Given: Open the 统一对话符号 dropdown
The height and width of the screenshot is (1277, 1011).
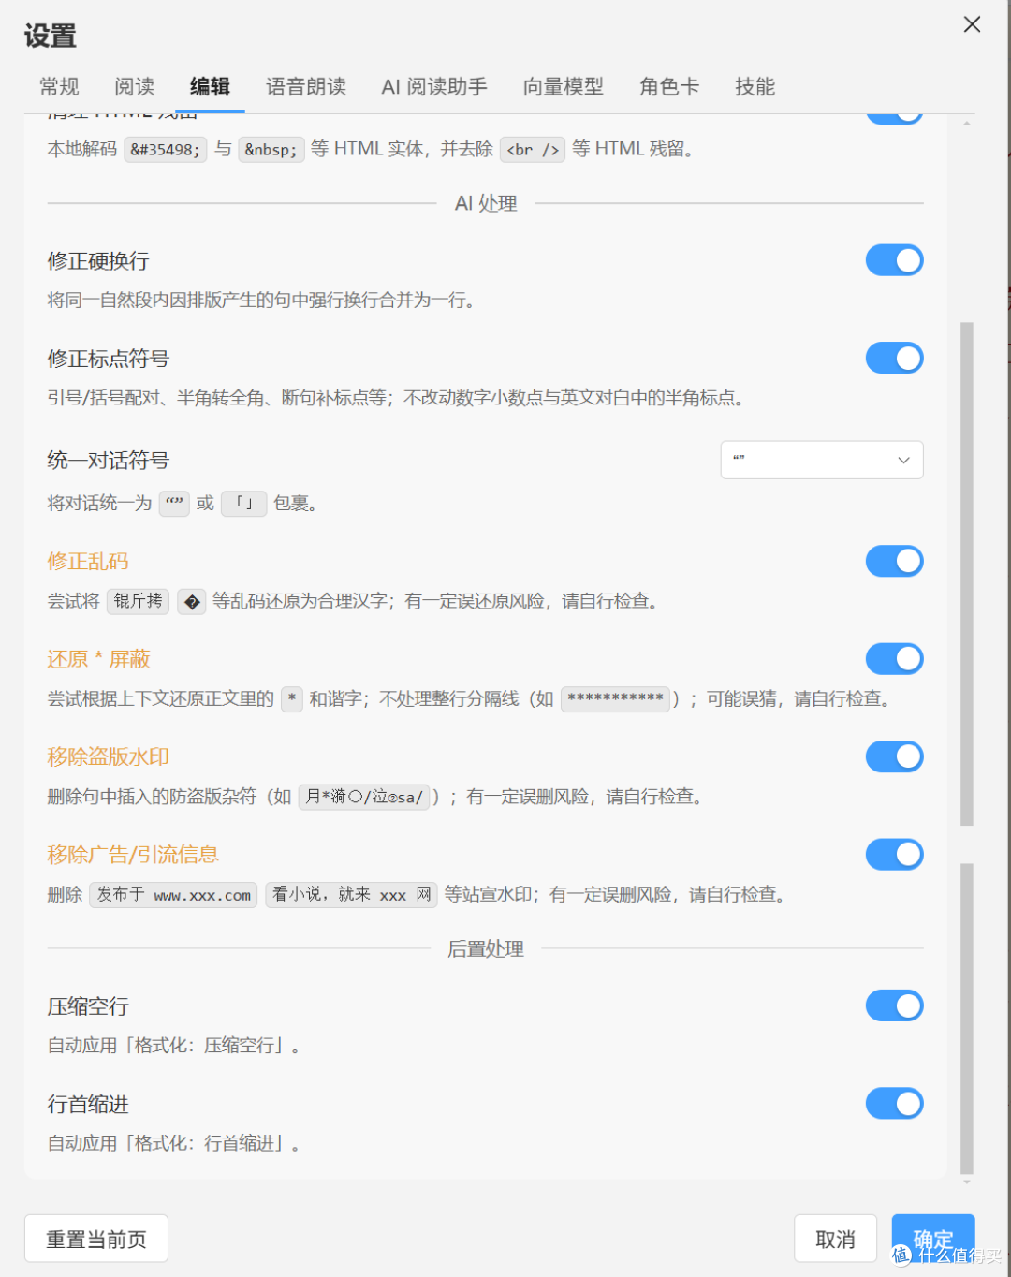Looking at the screenshot, I should (x=822, y=460).
